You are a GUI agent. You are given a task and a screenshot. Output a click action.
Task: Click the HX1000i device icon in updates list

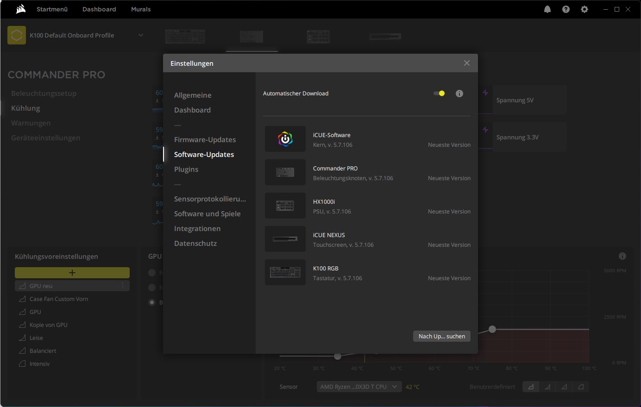(285, 206)
